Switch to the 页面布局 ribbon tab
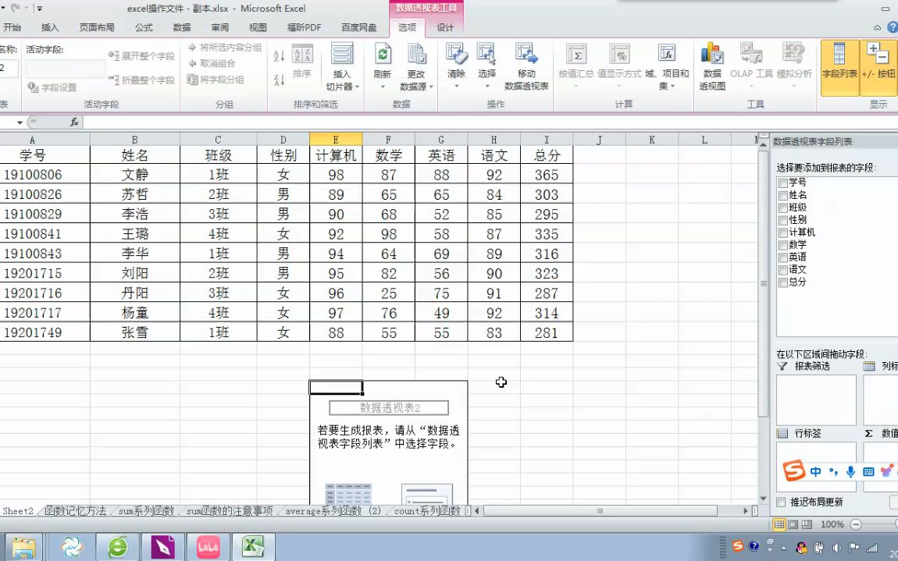The image size is (898, 561). (x=97, y=27)
